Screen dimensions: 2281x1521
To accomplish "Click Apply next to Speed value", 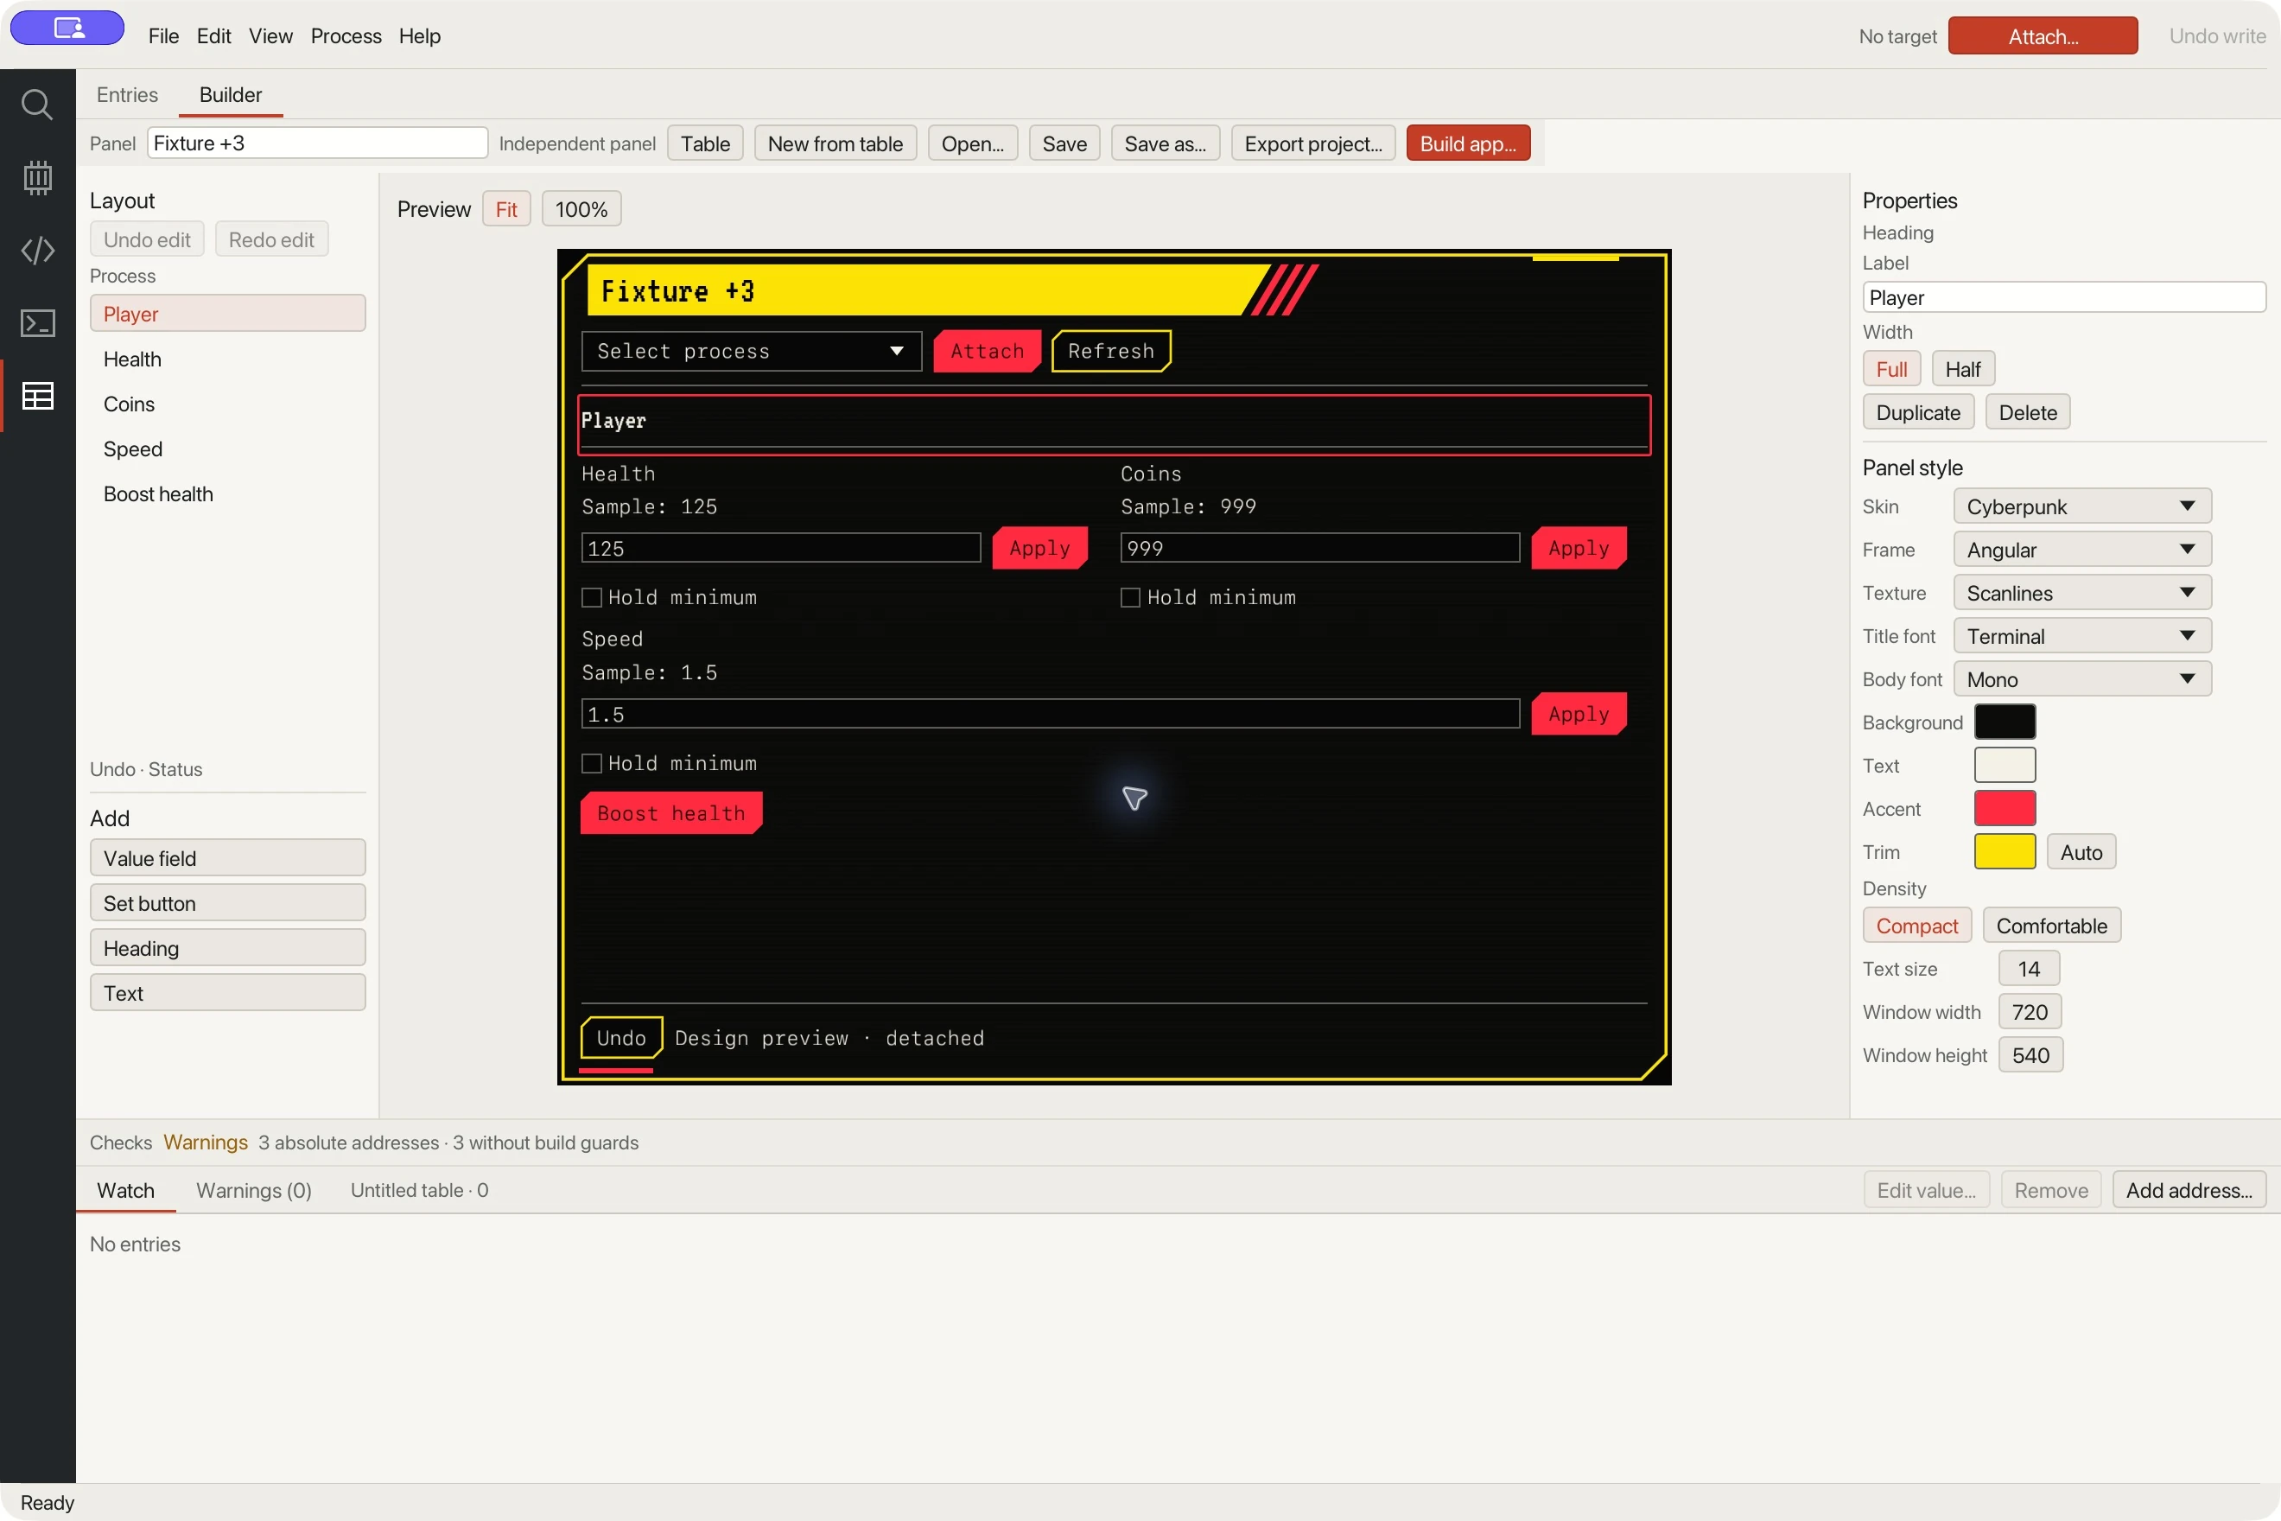I will tap(1579, 714).
